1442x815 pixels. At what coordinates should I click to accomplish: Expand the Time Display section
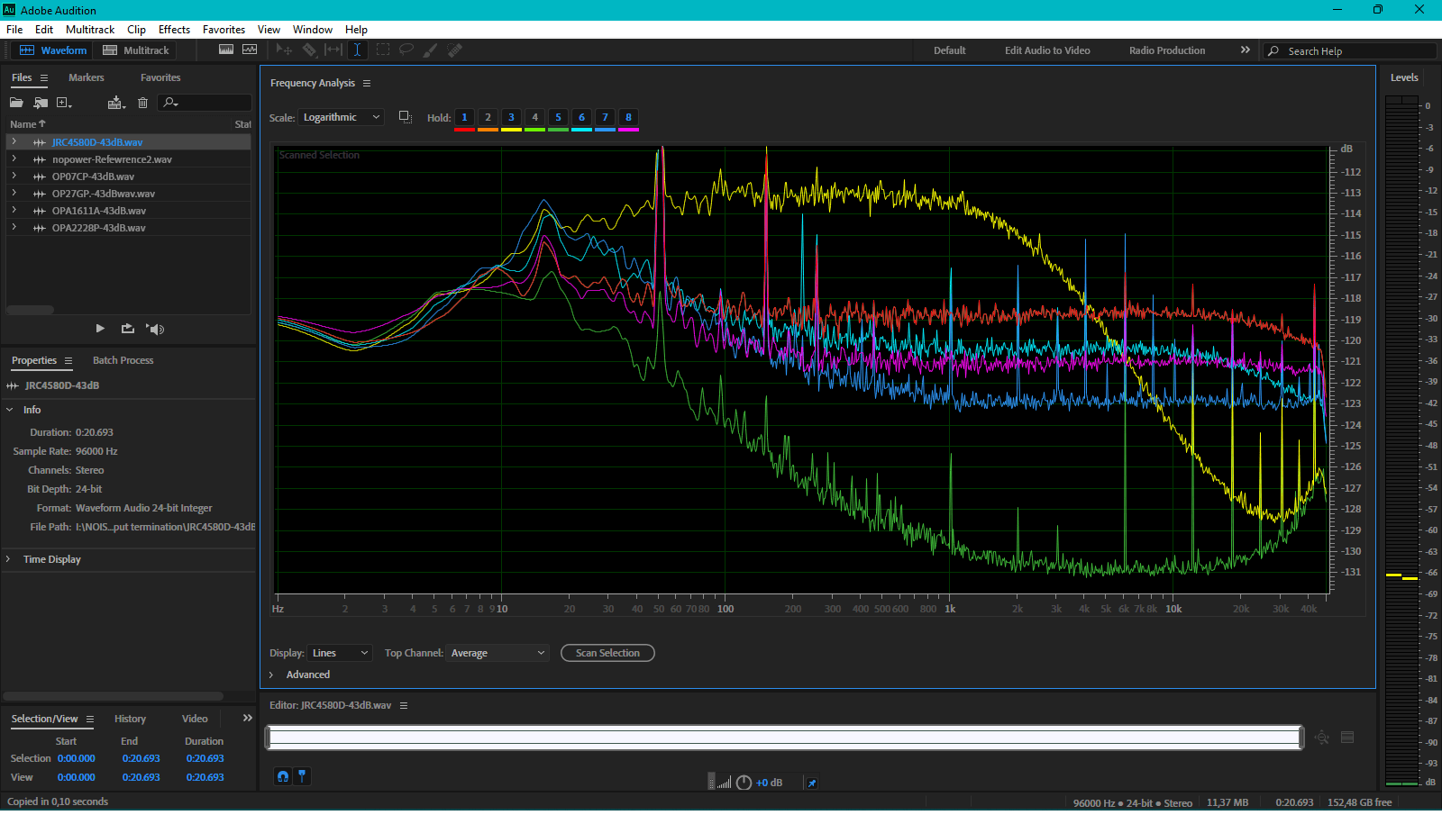(x=9, y=559)
